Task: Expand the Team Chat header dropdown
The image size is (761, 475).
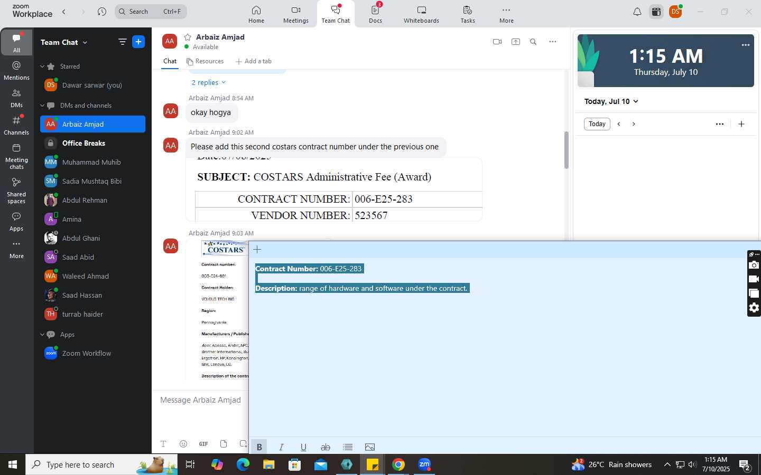Action: point(64,42)
